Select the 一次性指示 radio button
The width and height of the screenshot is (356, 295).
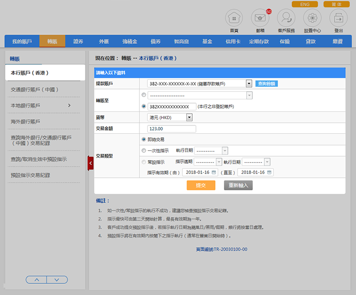tap(143, 151)
